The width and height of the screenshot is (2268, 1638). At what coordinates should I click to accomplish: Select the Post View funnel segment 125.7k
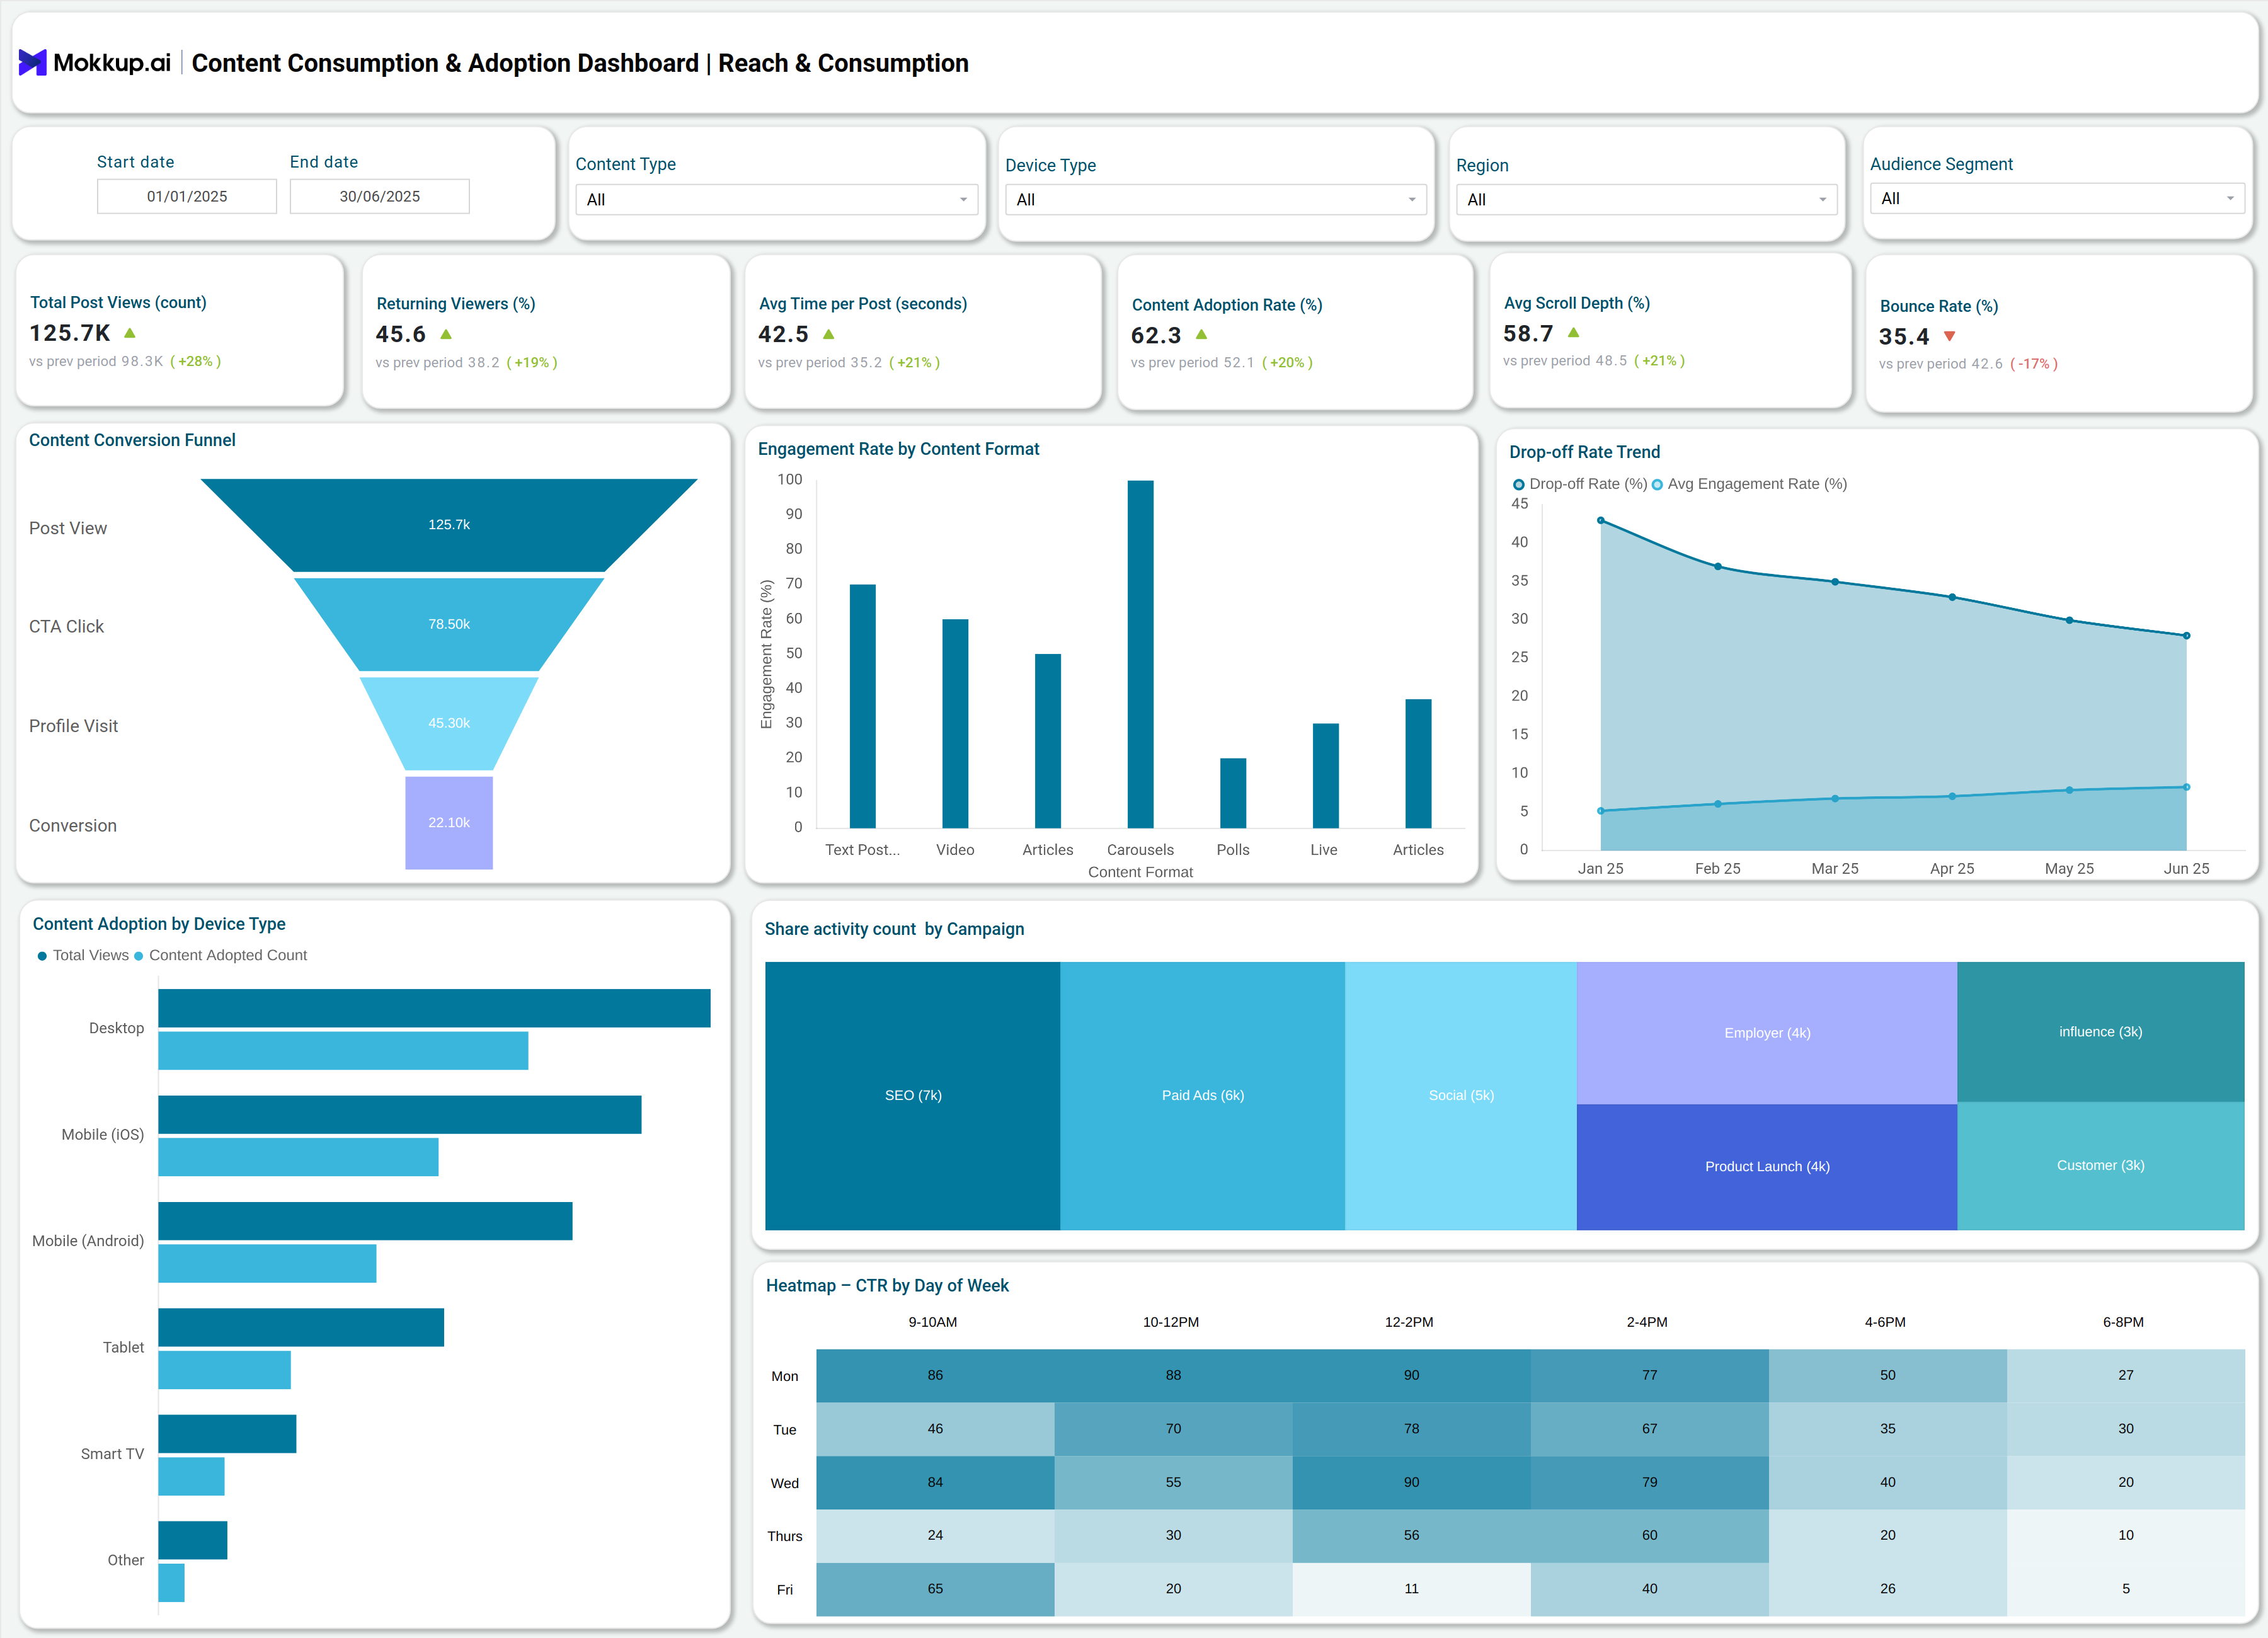[449, 525]
